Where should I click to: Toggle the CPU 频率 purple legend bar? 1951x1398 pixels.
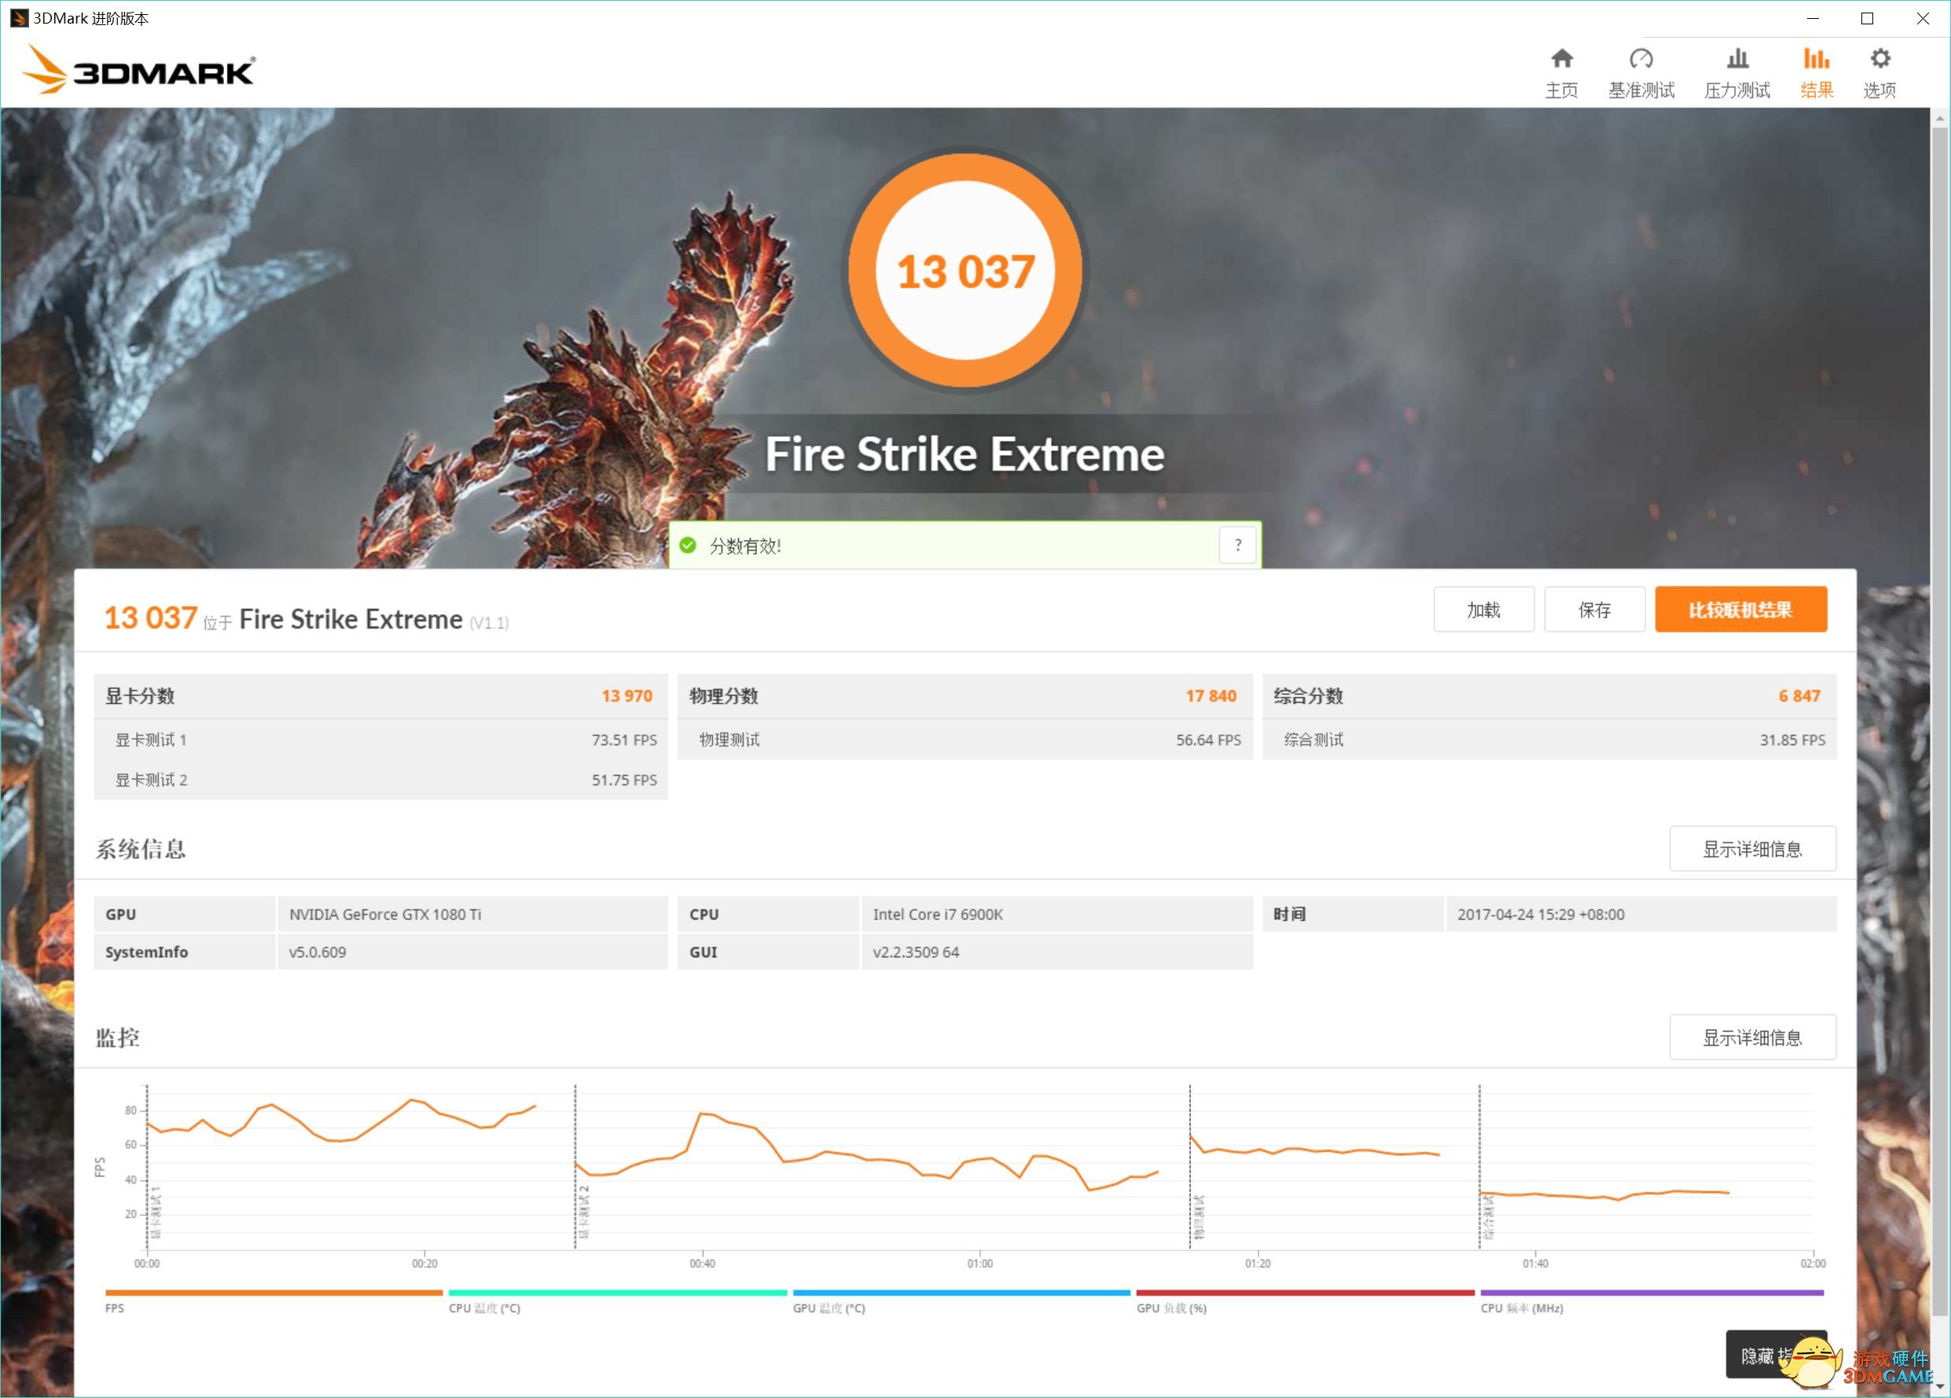[1652, 1292]
